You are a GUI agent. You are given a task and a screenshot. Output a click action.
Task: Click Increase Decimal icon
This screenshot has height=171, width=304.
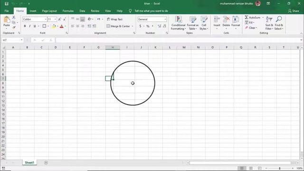coord(160,26)
